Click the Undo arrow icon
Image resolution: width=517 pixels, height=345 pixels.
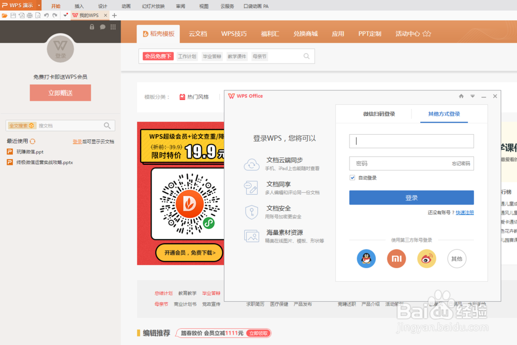click(x=46, y=15)
